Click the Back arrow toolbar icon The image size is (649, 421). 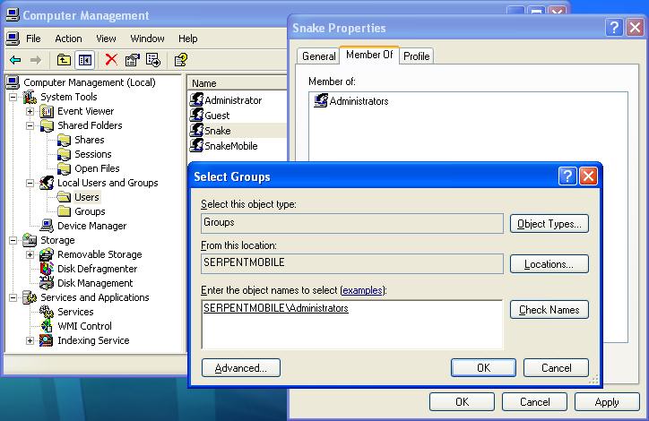[x=15, y=60]
